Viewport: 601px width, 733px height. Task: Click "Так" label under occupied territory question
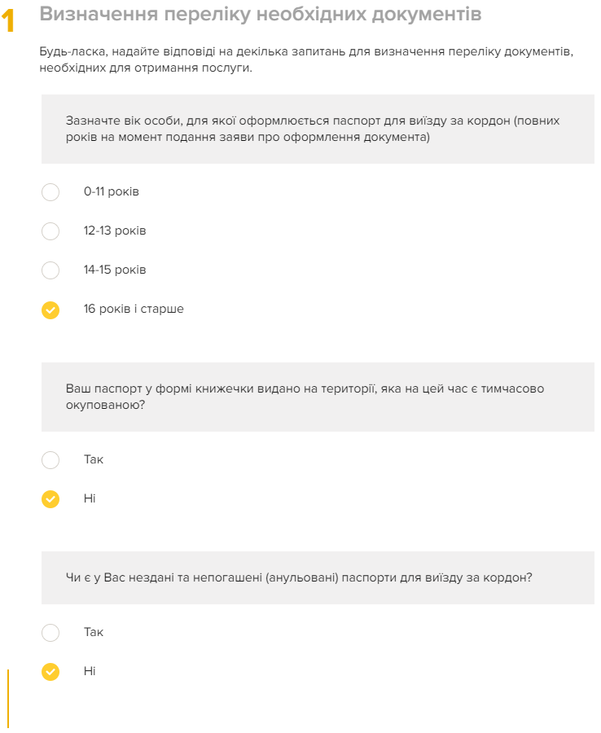(94, 459)
